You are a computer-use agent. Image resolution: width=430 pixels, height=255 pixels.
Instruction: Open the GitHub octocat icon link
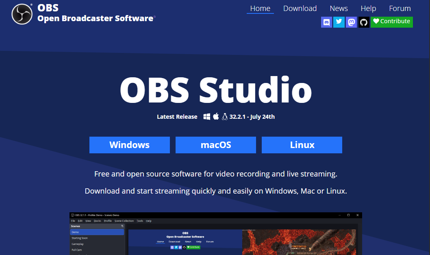tap(364, 22)
